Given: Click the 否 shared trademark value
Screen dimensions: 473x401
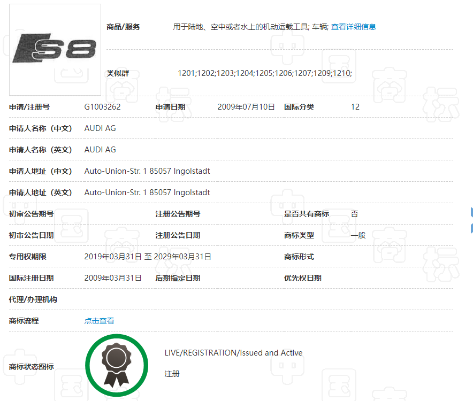Looking at the screenshot, I should (x=354, y=214).
